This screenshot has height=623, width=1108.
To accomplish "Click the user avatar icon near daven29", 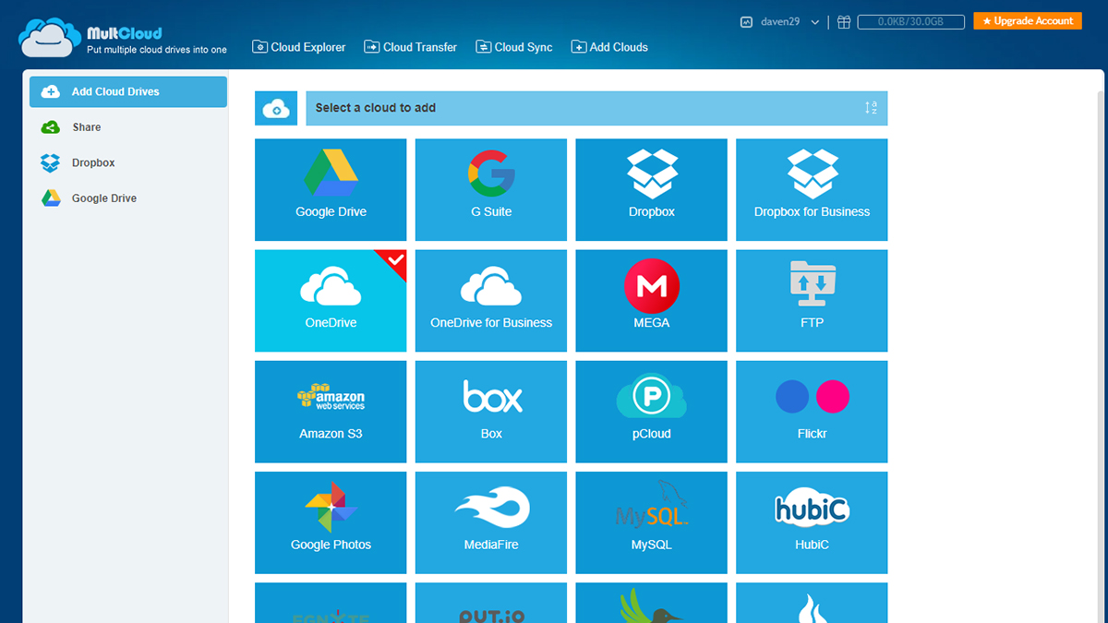I will click(746, 22).
